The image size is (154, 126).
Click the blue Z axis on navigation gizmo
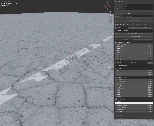click(108, 2)
